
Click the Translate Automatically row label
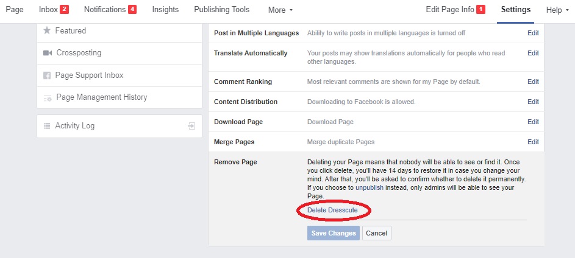(251, 53)
